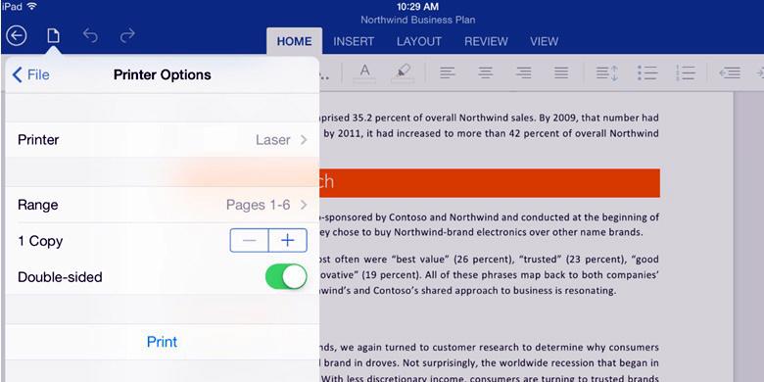Center align the text
Image resolution: width=764 pixels, height=382 pixels.
click(x=485, y=73)
